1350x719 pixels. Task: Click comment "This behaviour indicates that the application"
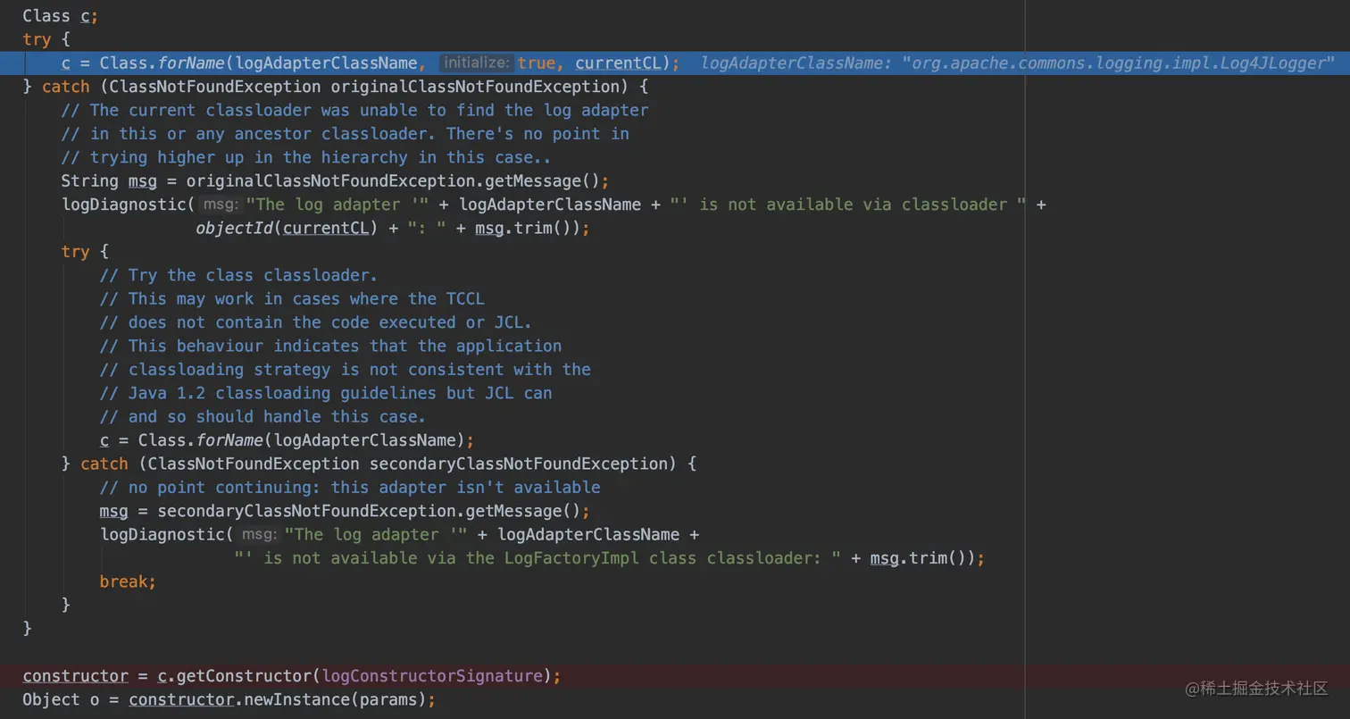coord(330,346)
